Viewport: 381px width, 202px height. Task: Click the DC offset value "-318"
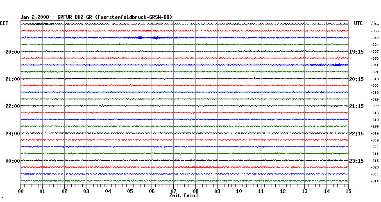point(375,92)
